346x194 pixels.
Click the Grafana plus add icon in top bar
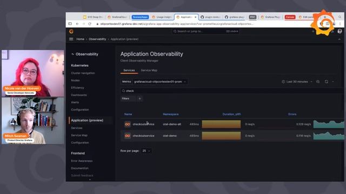point(313,31)
